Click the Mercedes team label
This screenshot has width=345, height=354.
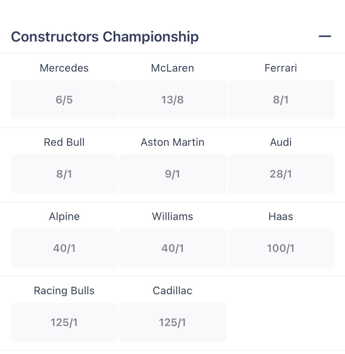(64, 68)
